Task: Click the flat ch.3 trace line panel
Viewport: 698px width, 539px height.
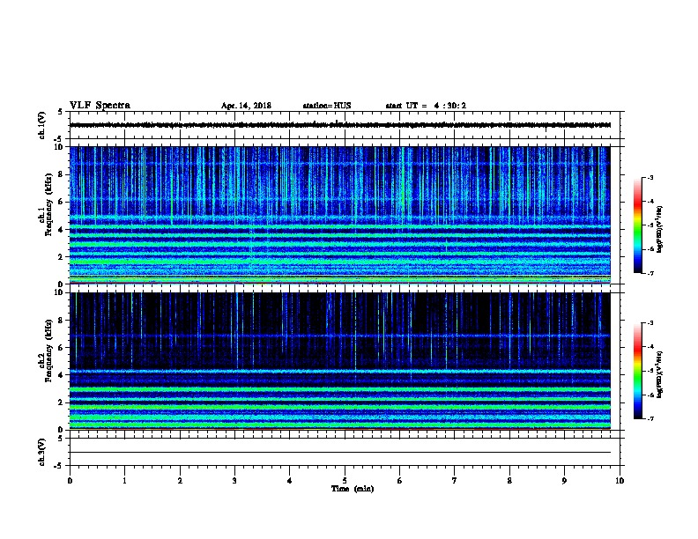Action: click(x=345, y=452)
